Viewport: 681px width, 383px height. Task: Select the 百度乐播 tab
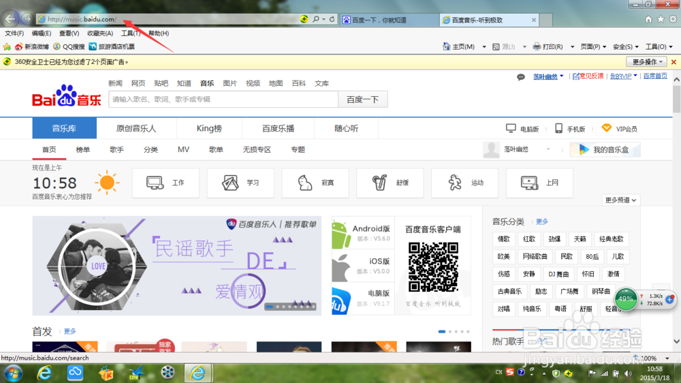278,128
